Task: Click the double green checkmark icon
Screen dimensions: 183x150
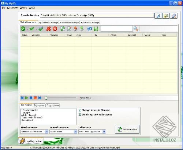Action: 41,29
